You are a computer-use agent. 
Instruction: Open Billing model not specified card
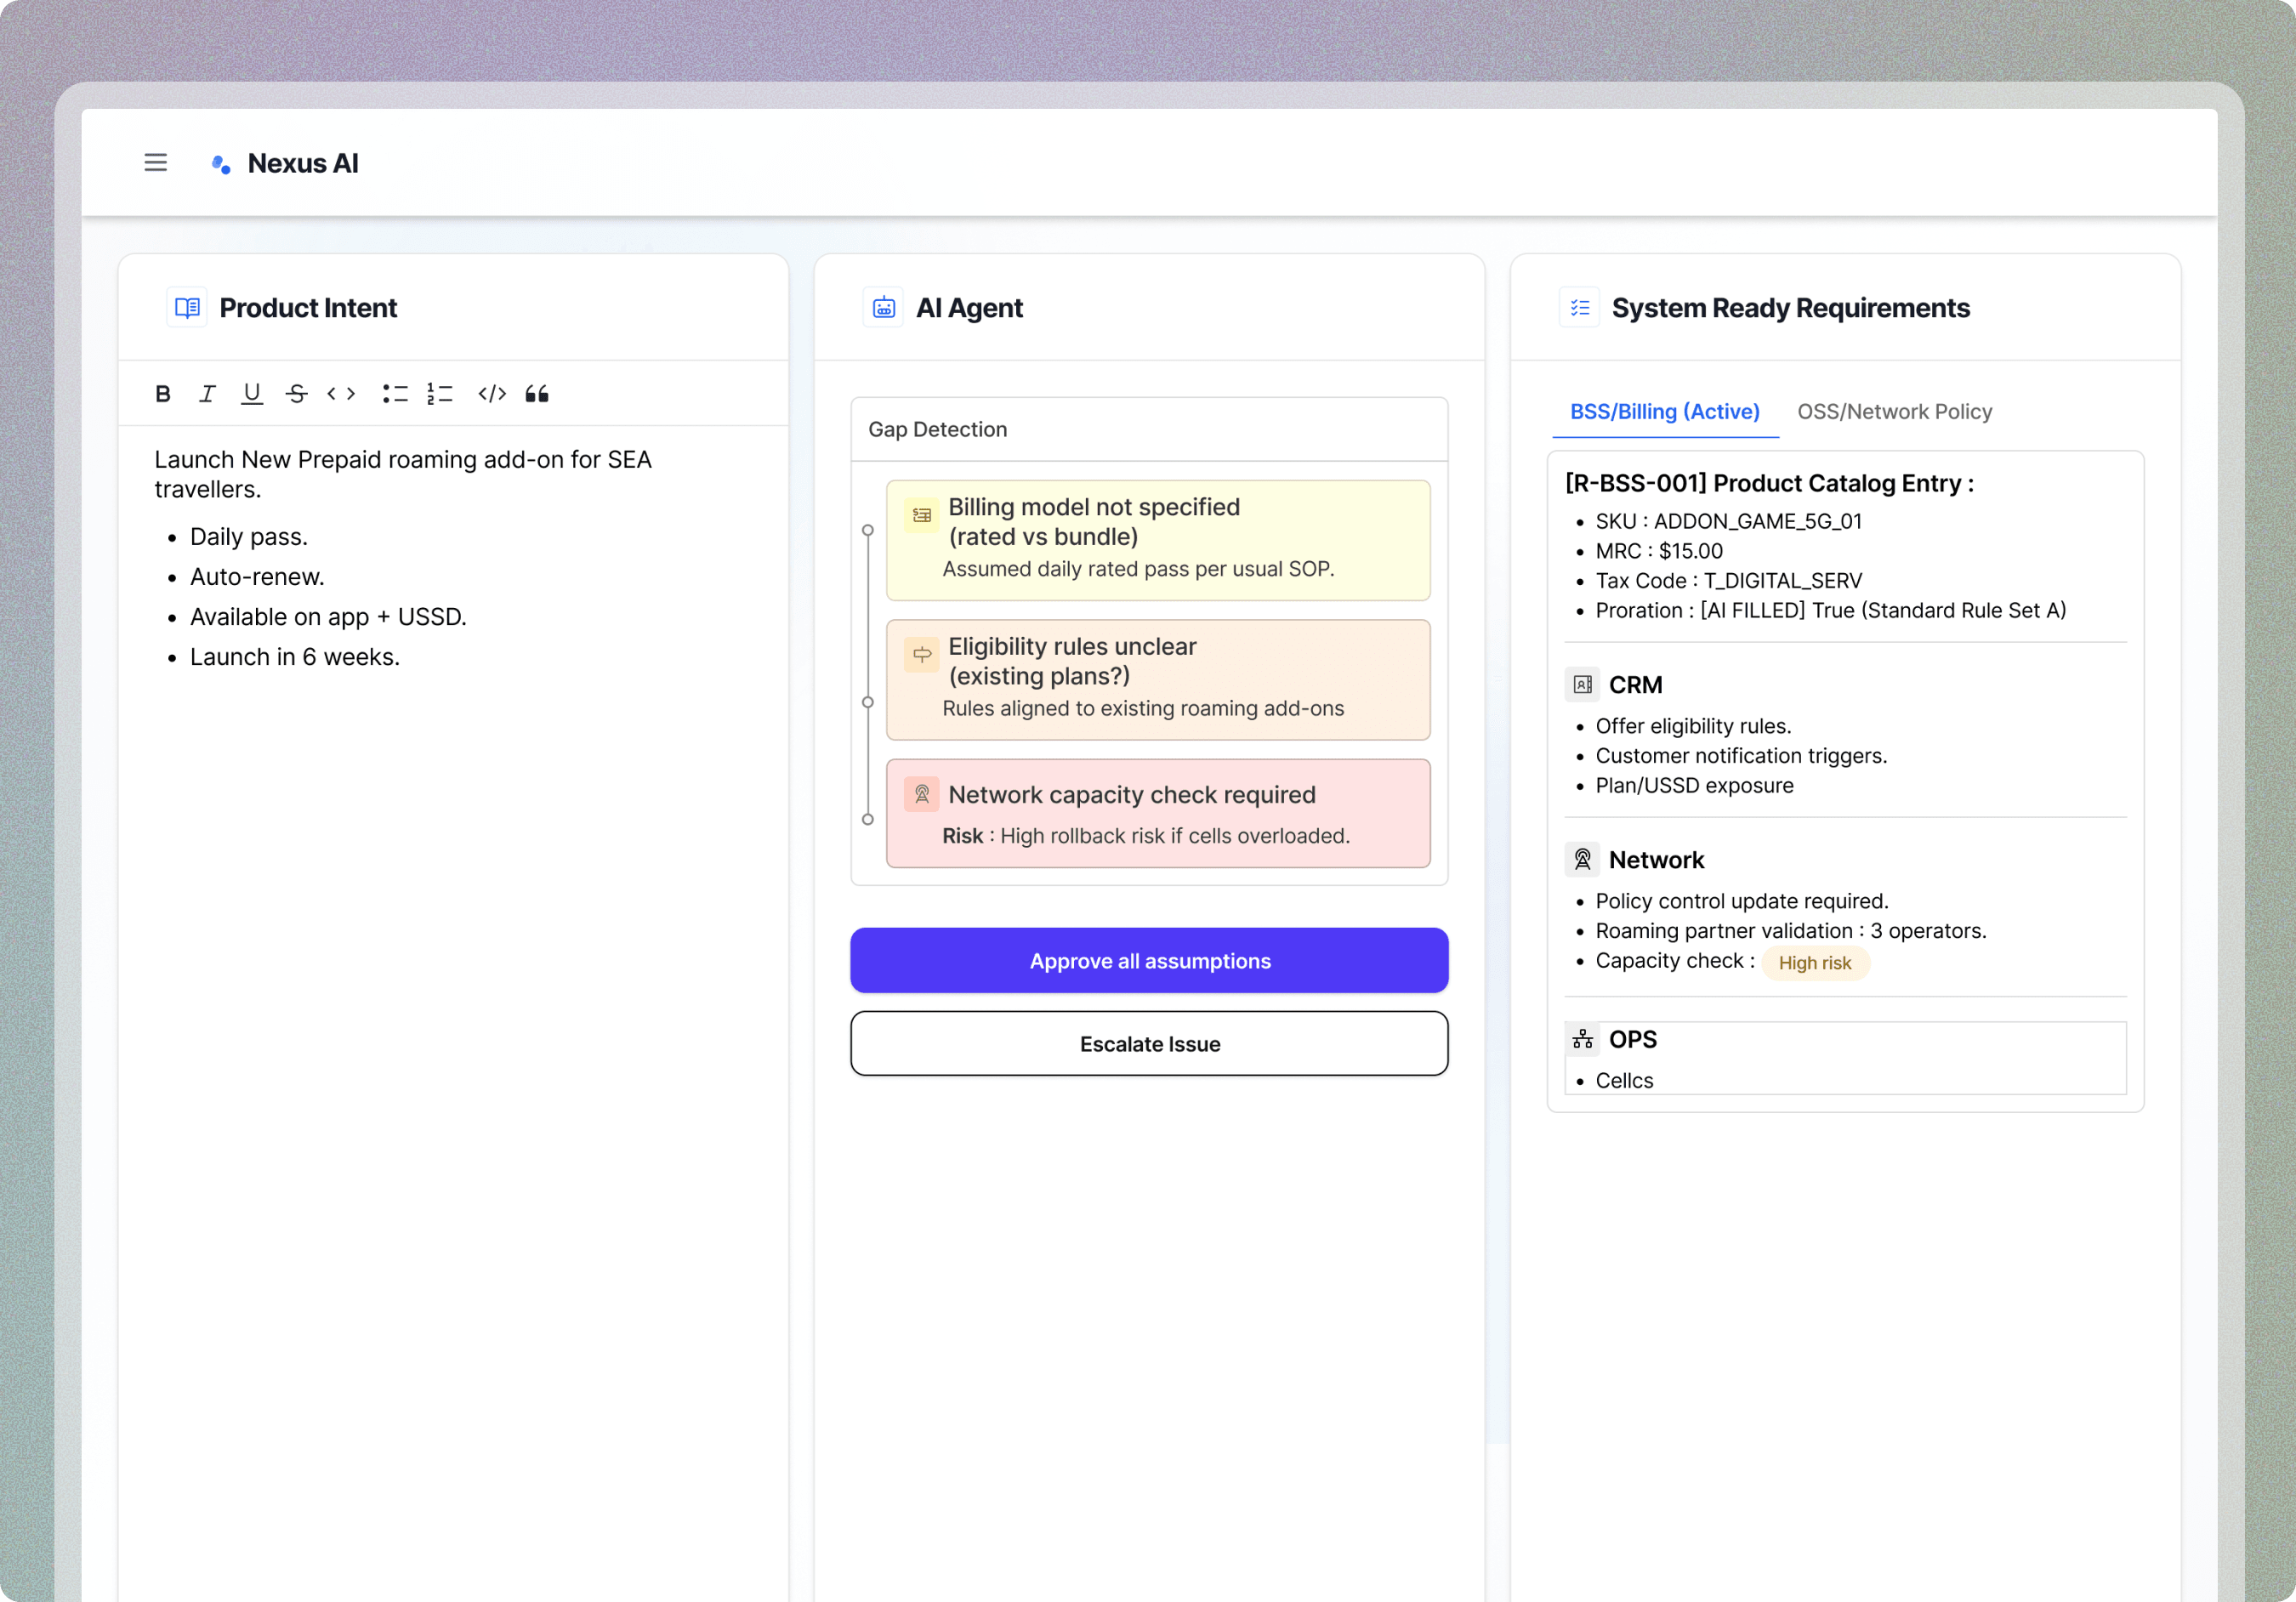[1157, 540]
